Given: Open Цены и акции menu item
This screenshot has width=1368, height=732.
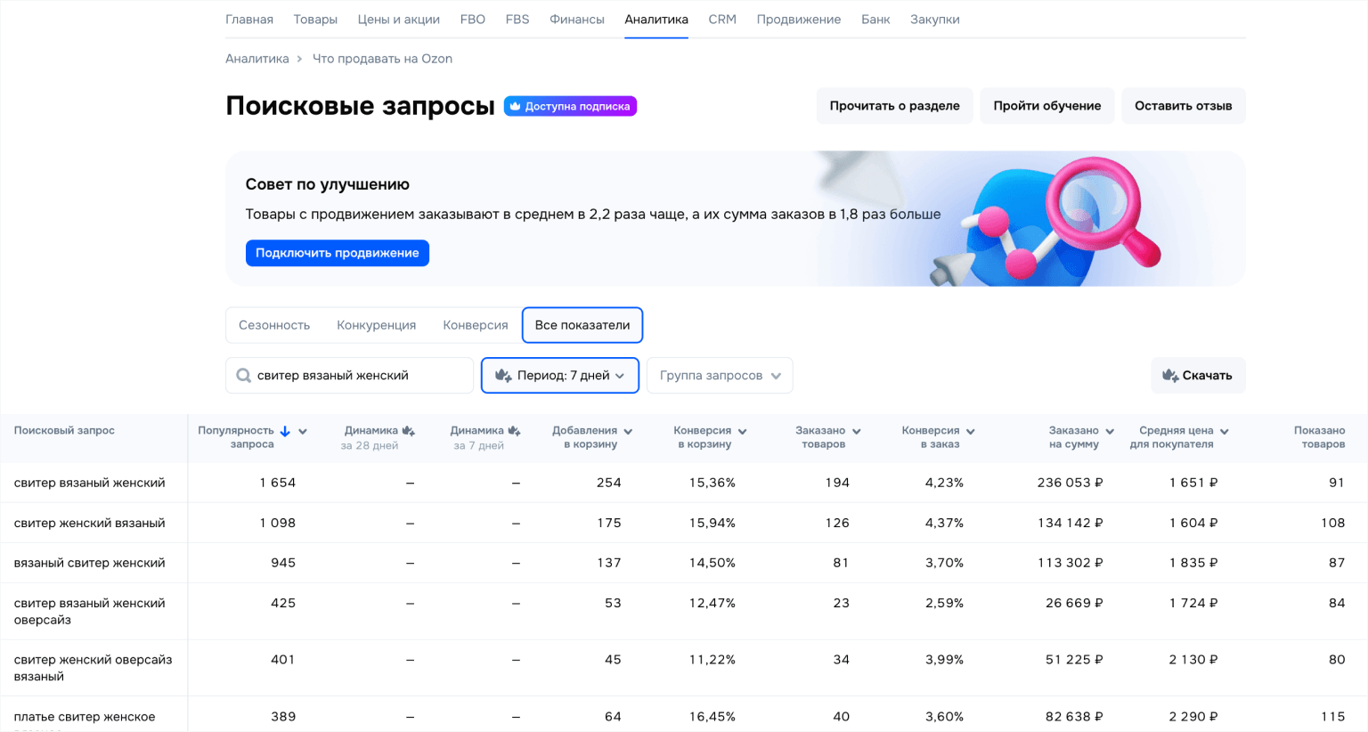Looking at the screenshot, I should pyautogui.click(x=399, y=20).
